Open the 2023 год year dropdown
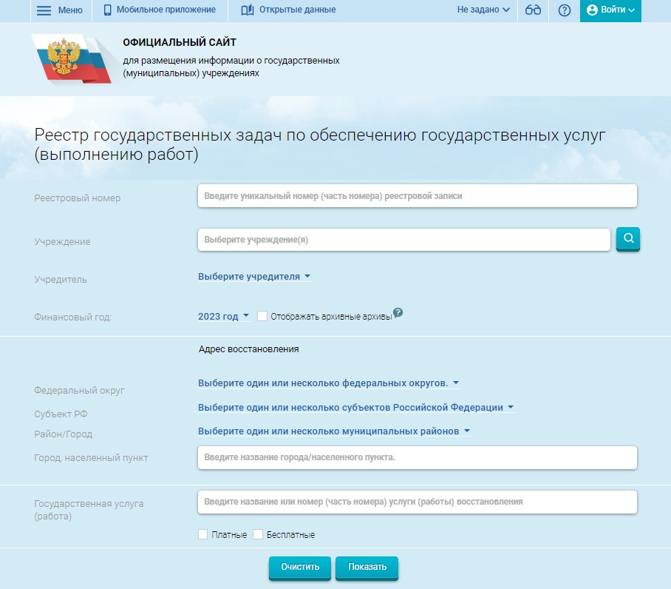 pyautogui.click(x=223, y=317)
